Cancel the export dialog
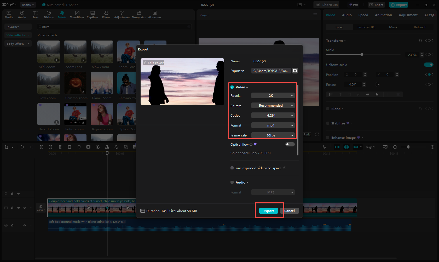 click(x=290, y=211)
